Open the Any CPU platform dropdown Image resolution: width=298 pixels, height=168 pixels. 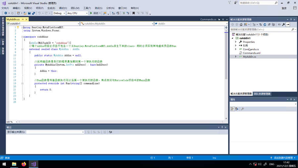[77, 13]
